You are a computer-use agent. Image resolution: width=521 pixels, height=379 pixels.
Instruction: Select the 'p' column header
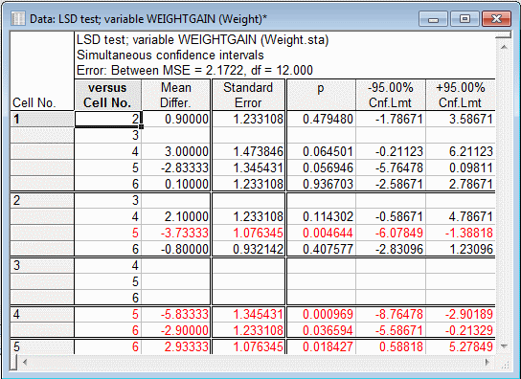[321, 95]
